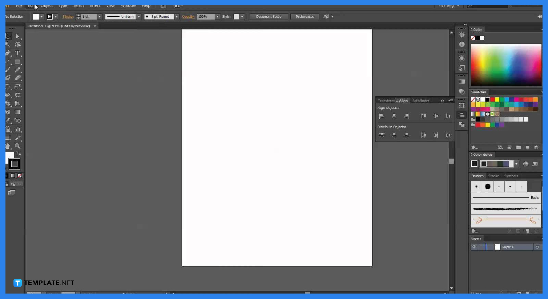
Task: Select the Zoom tool
Action: (x=17, y=146)
